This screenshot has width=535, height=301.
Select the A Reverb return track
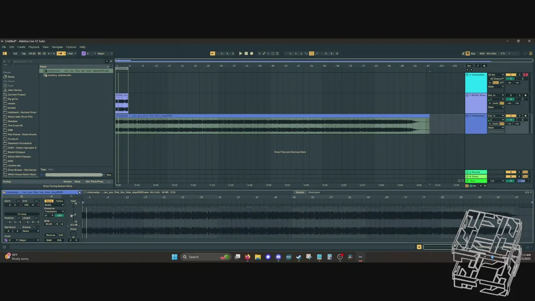click(x=476, y=172)
